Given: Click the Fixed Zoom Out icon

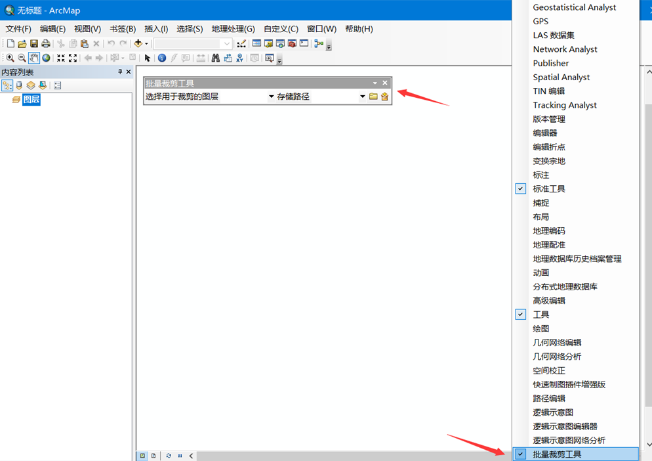Looking at the screenshot, I should (73, 58).
